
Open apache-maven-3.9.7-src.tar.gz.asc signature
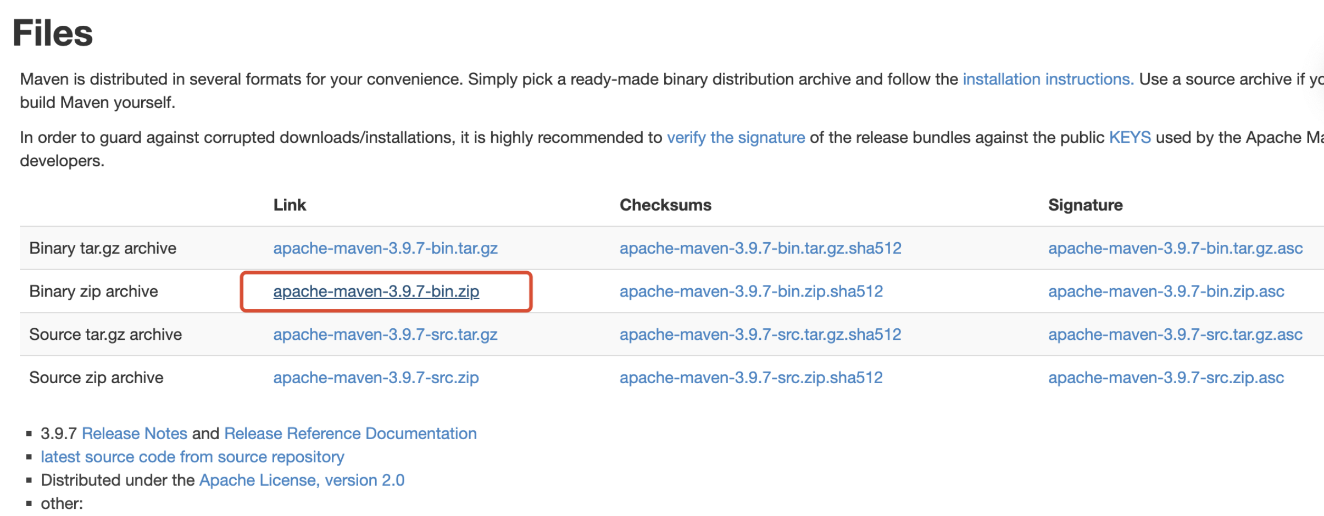pos(1176,335)
